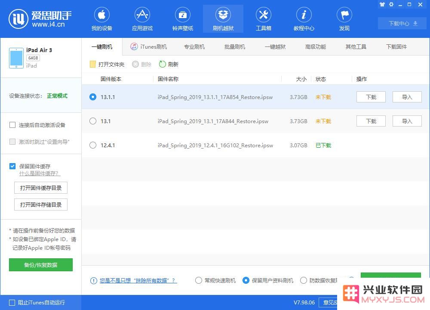The image size is (430, 310).
Task: Click the green 备份/恢复数据 button
Action: (41, 265)
